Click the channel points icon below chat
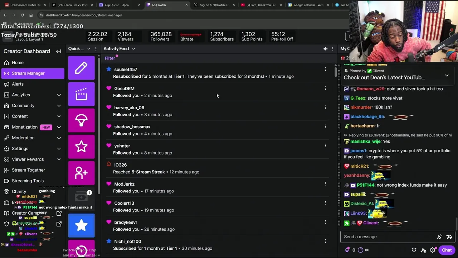The height and width of the screenshot is (258, 458). tap(360, 250)
